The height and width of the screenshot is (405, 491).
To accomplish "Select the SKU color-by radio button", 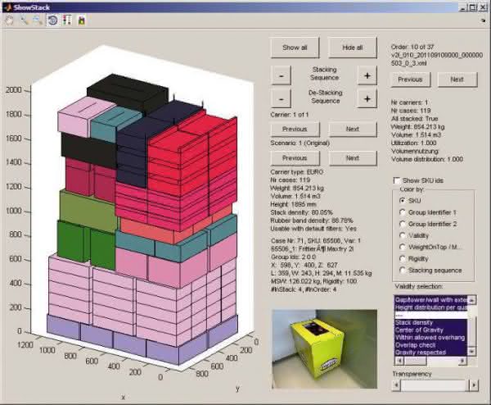I will [403, 201].
